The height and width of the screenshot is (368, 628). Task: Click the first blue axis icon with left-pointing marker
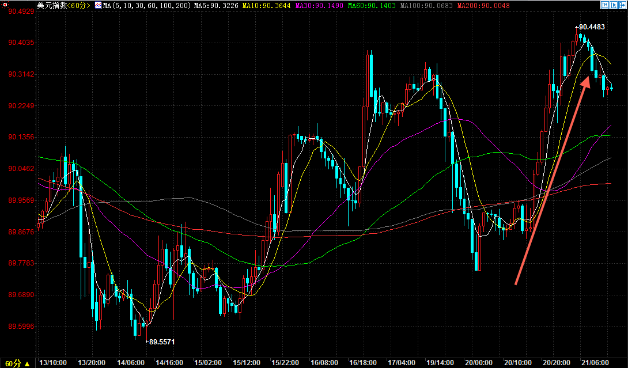(605, 5)
